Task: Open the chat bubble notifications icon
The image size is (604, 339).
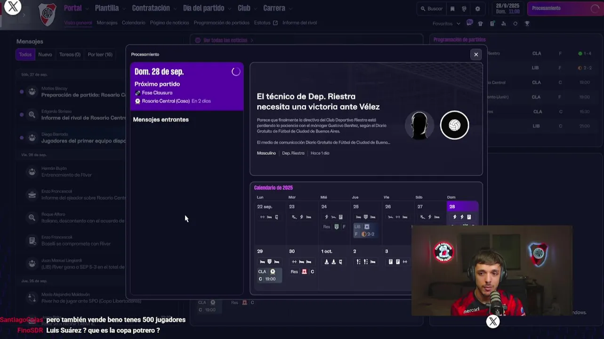Action: [x=469, y=23]
